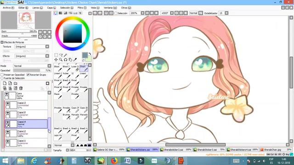The height and width of the screenshot is (165, 294).
Task: Open Firefox from the taskbar
Action: click(x=114, y=161)
